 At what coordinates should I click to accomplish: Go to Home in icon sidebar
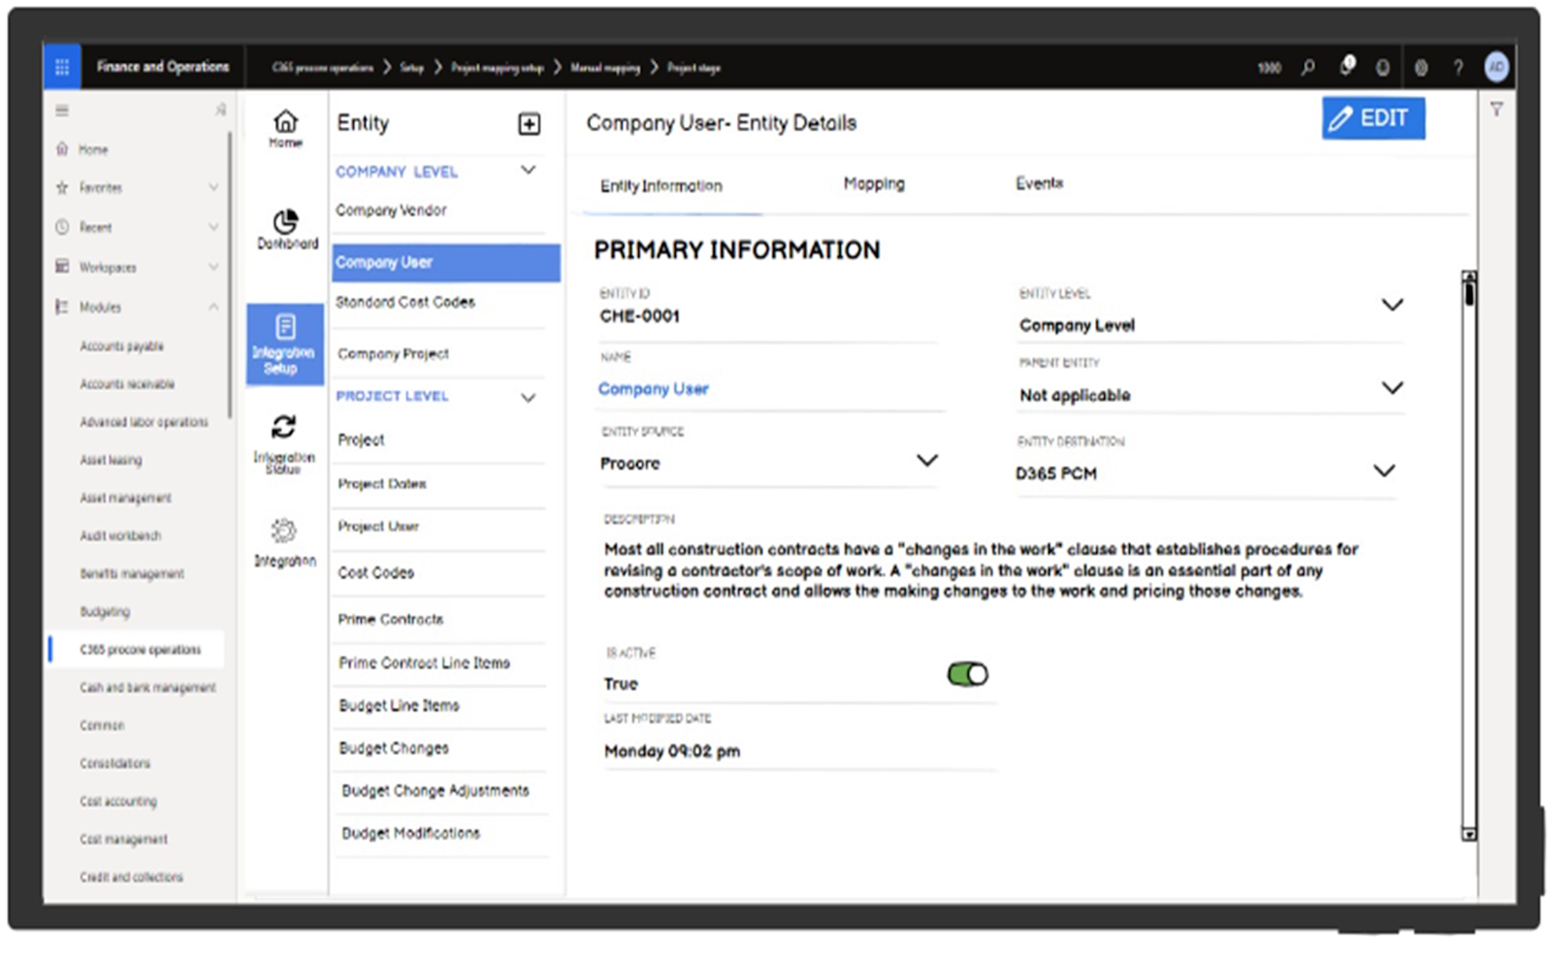[285, 128]
